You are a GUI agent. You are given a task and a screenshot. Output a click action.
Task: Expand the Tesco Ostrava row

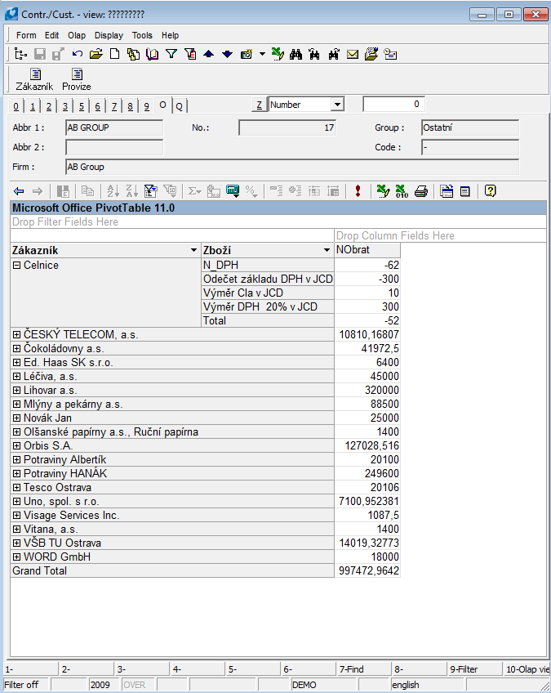[17, 488]
